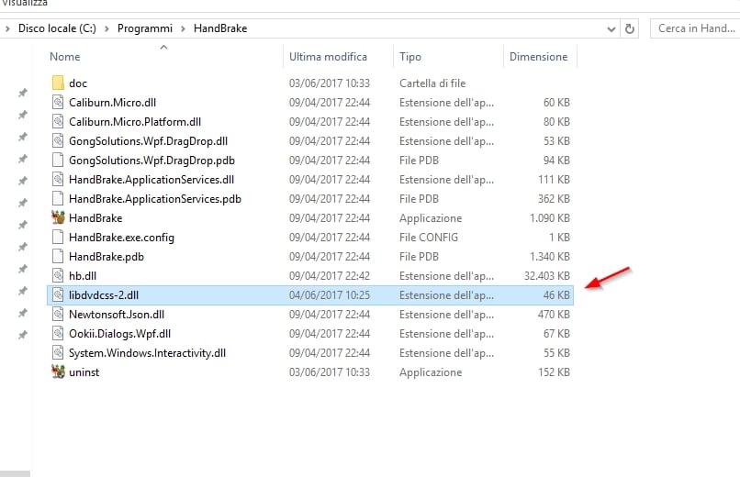
Task: Open the address bar history dropdown
Action: tap(611, 29)
